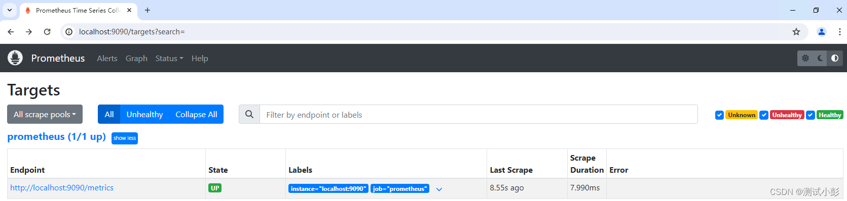The height and width of the screenshot is (201, 847).
Task: Go forward in browser history
Action: 29,32
